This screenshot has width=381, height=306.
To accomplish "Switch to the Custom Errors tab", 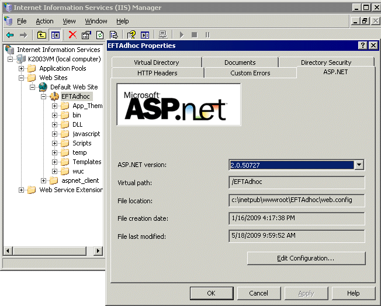I will [x=250, y=73].
